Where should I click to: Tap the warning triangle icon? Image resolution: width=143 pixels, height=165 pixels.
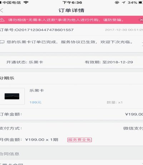[x=2, y=20]
